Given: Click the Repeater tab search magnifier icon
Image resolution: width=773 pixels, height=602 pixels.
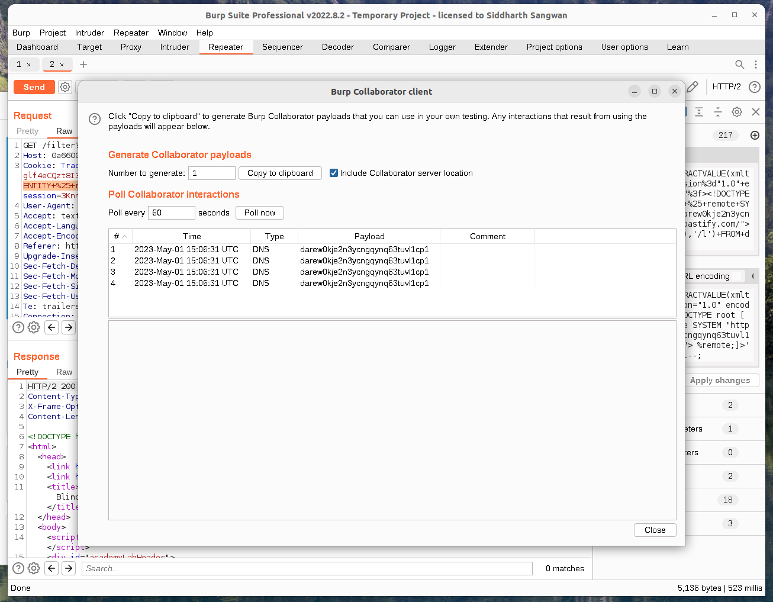Looking at the screenshot, I should tap(740, 65).
